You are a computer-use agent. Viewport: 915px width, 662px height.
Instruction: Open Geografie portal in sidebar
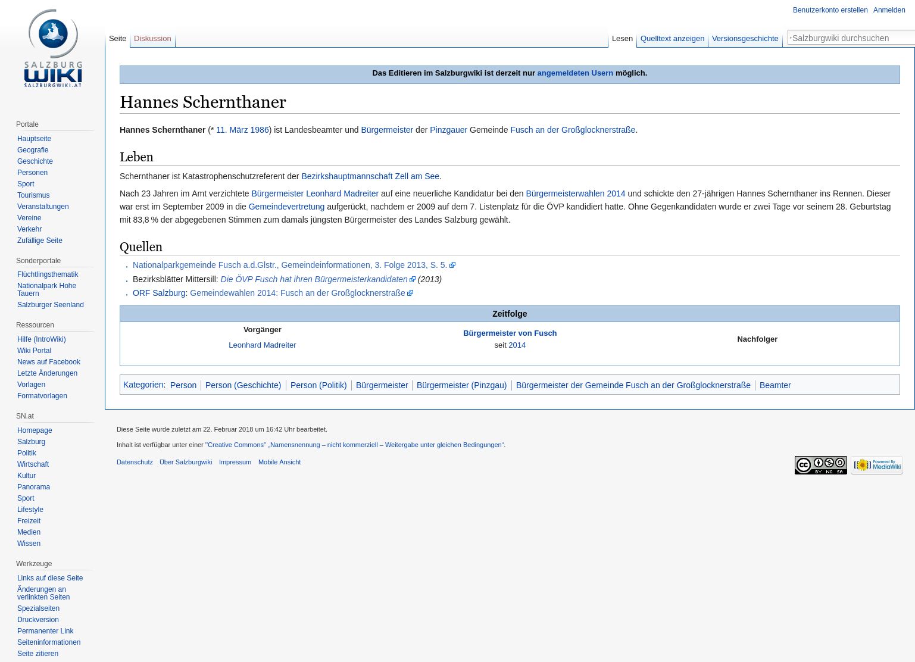pos(33,150)
